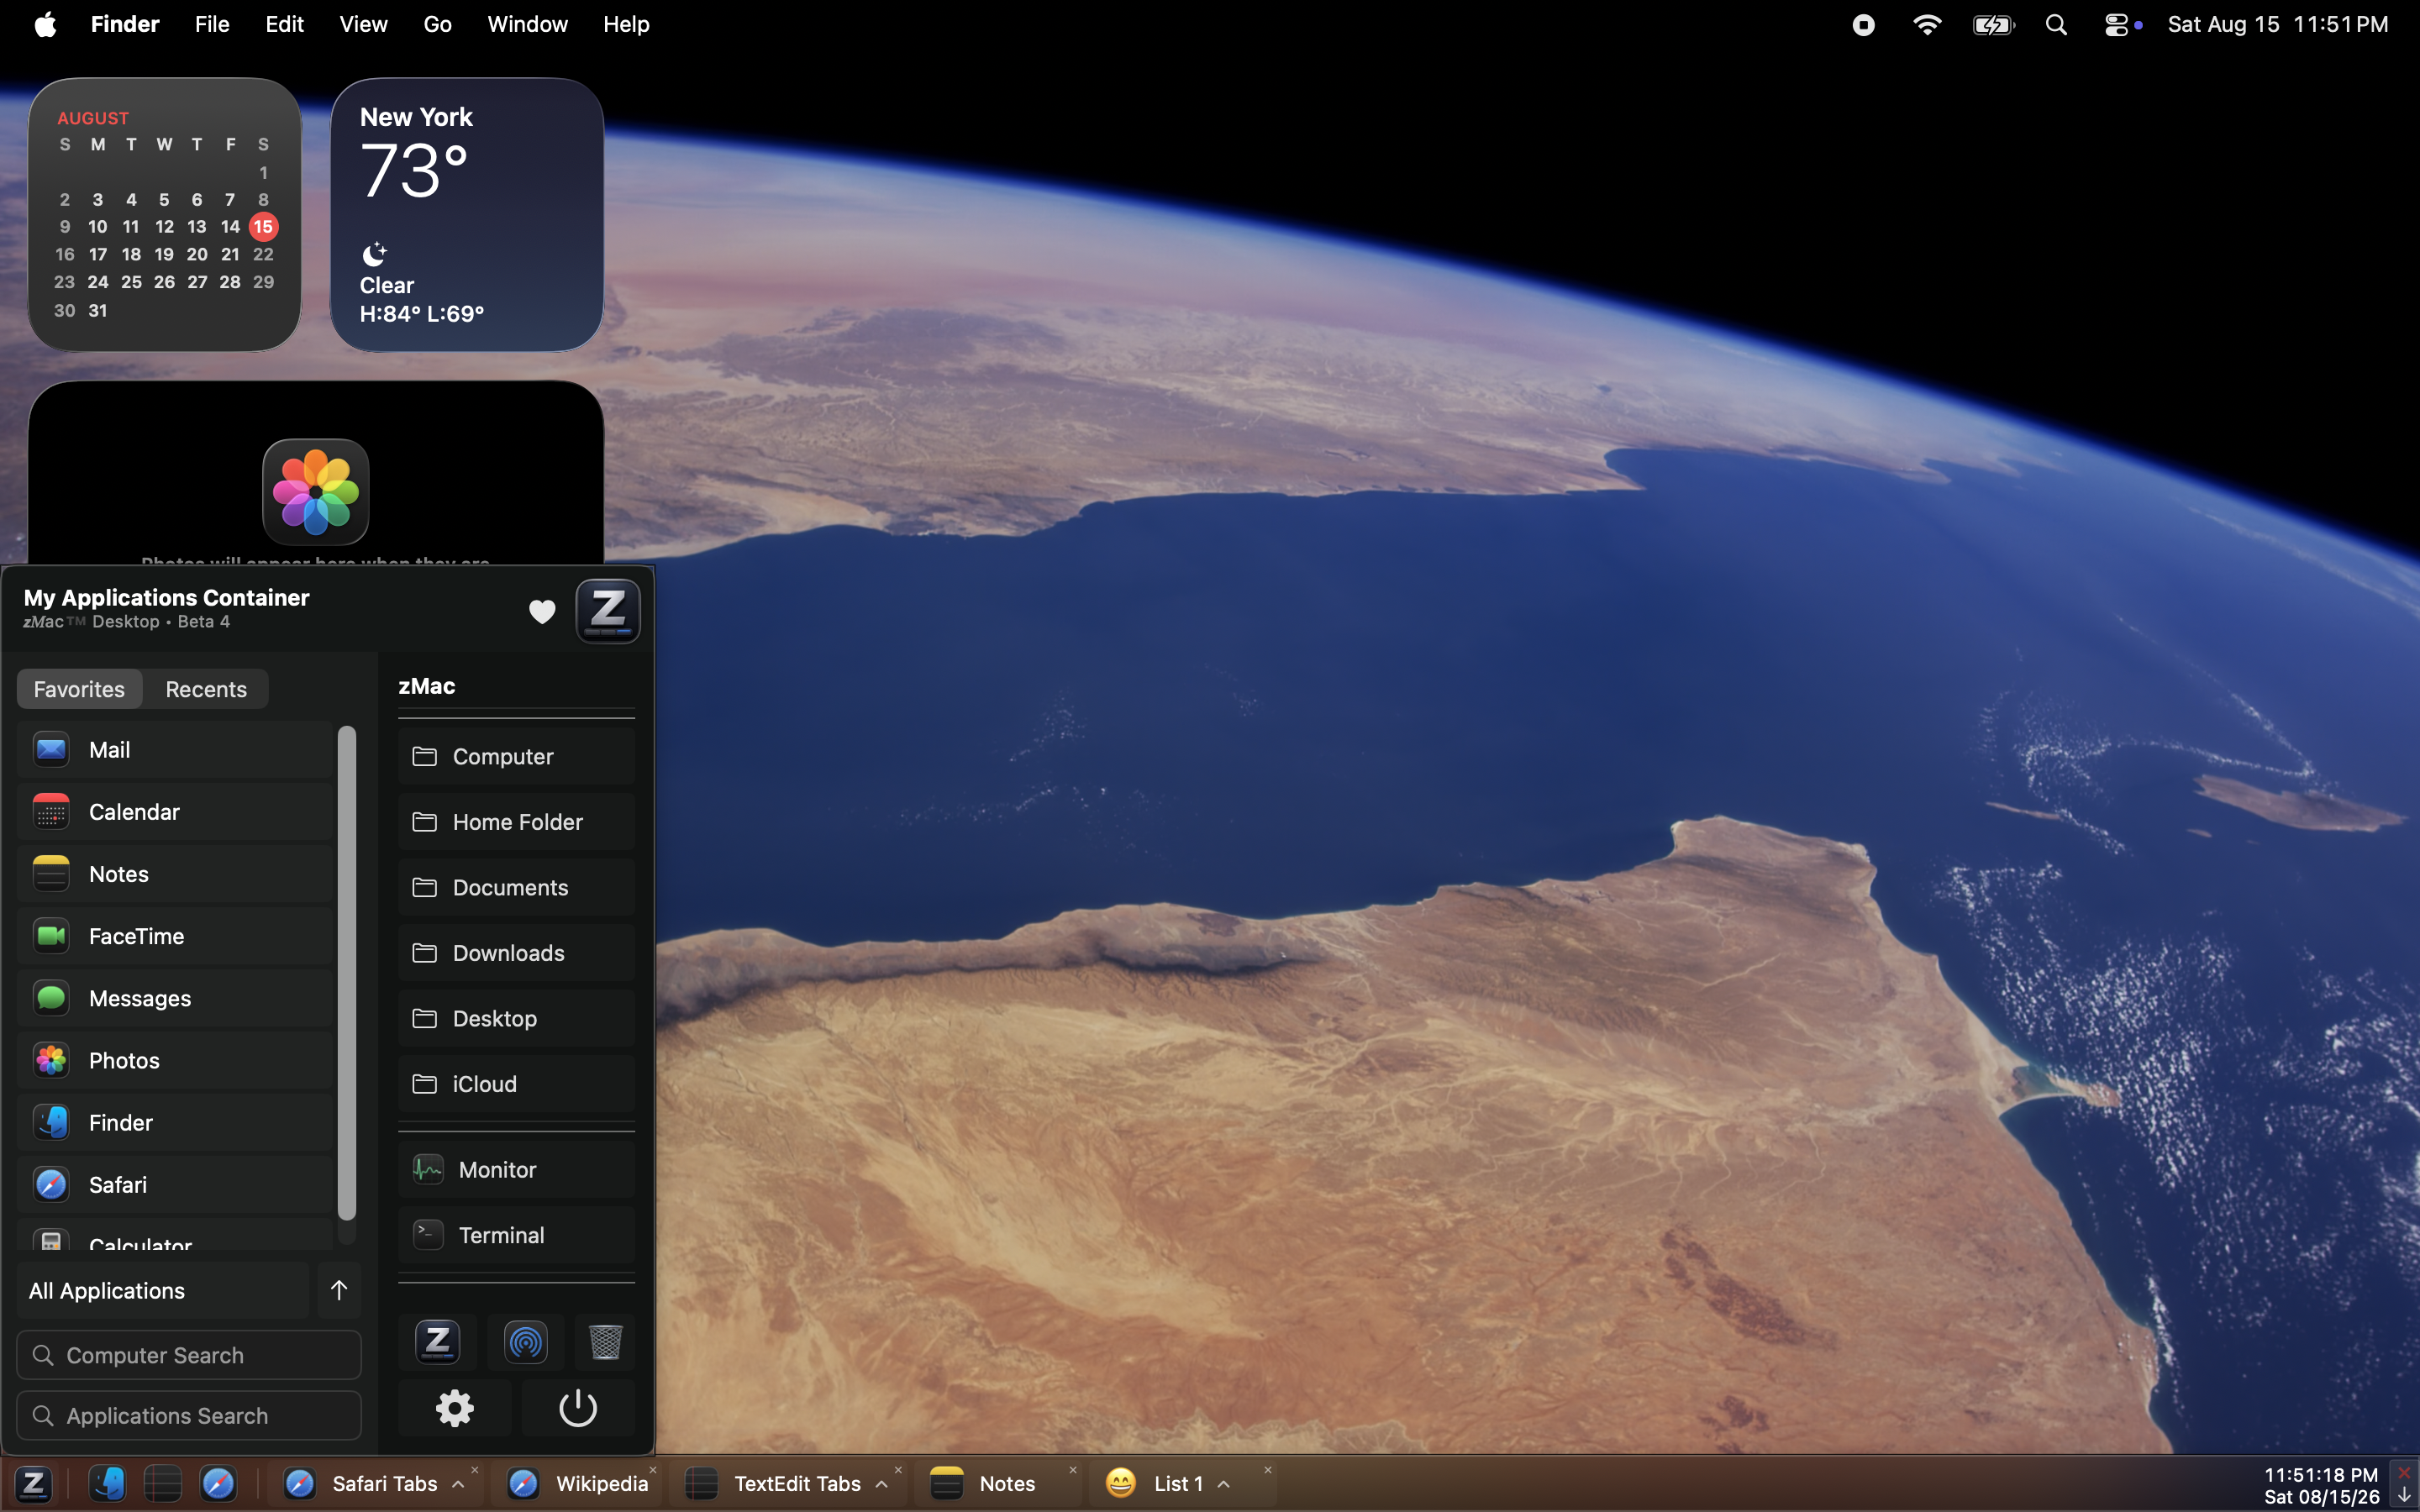Click the battery status icon
Screen dimensions: 2420x1512
click(1993, 24)
